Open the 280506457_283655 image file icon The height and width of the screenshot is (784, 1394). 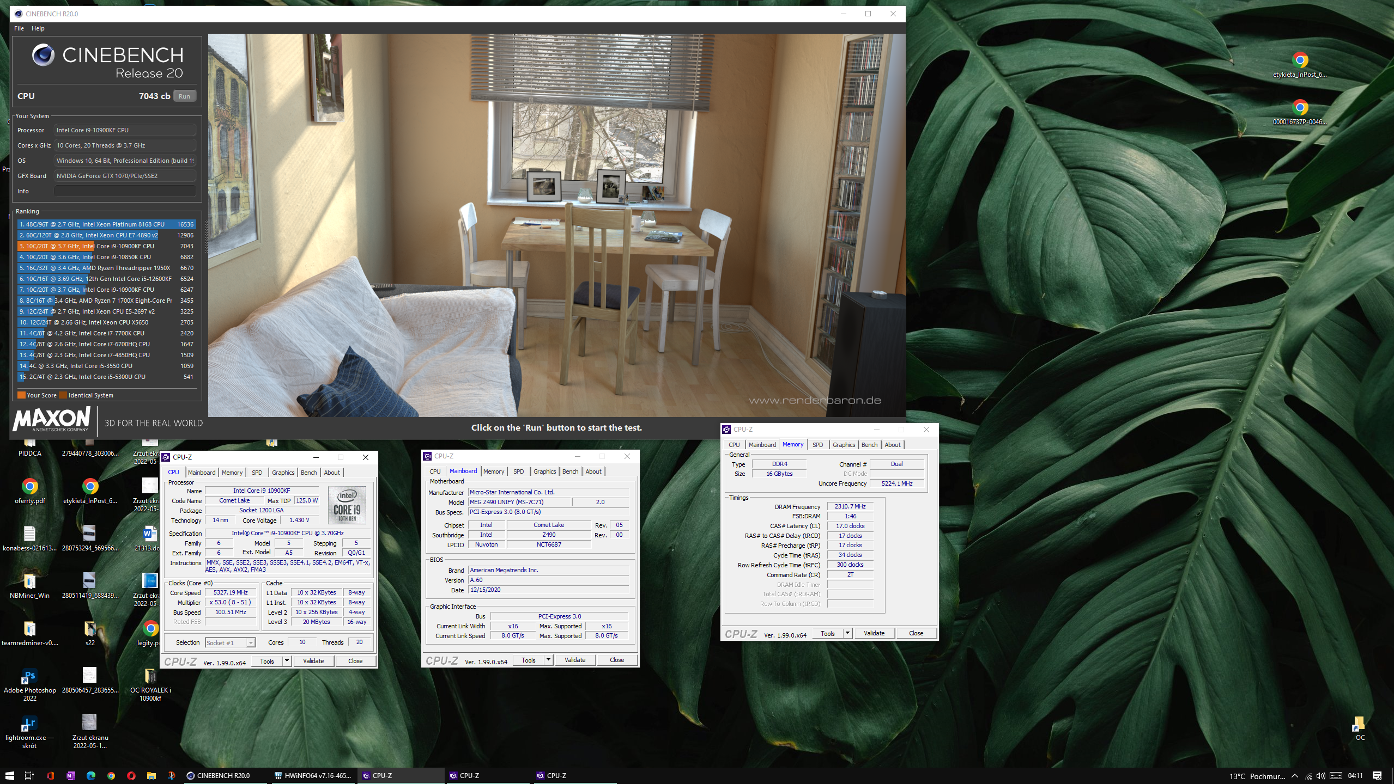click(x=90, y=680)
